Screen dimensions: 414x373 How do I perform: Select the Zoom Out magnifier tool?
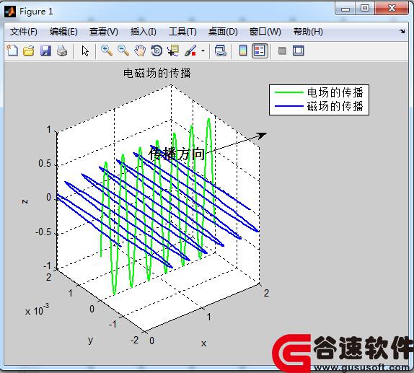pos(123,51)
